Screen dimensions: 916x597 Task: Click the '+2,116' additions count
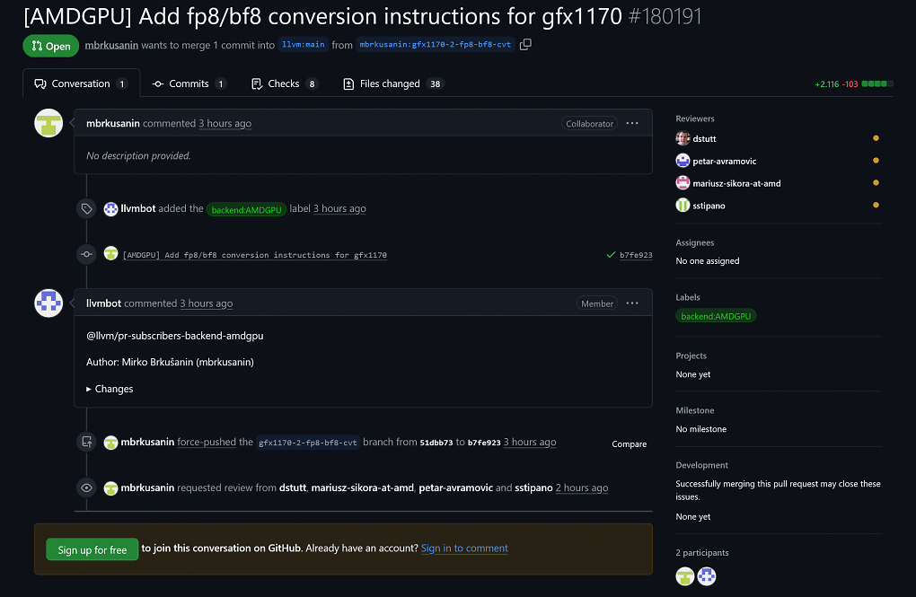point(826,84)
